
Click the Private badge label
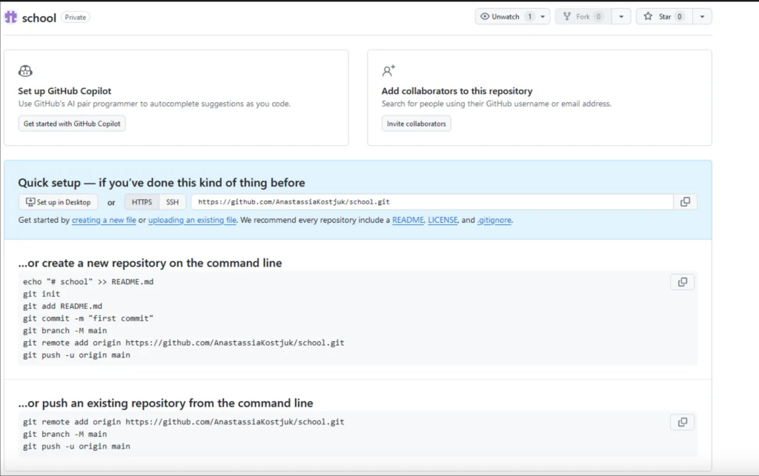[76, 18]
